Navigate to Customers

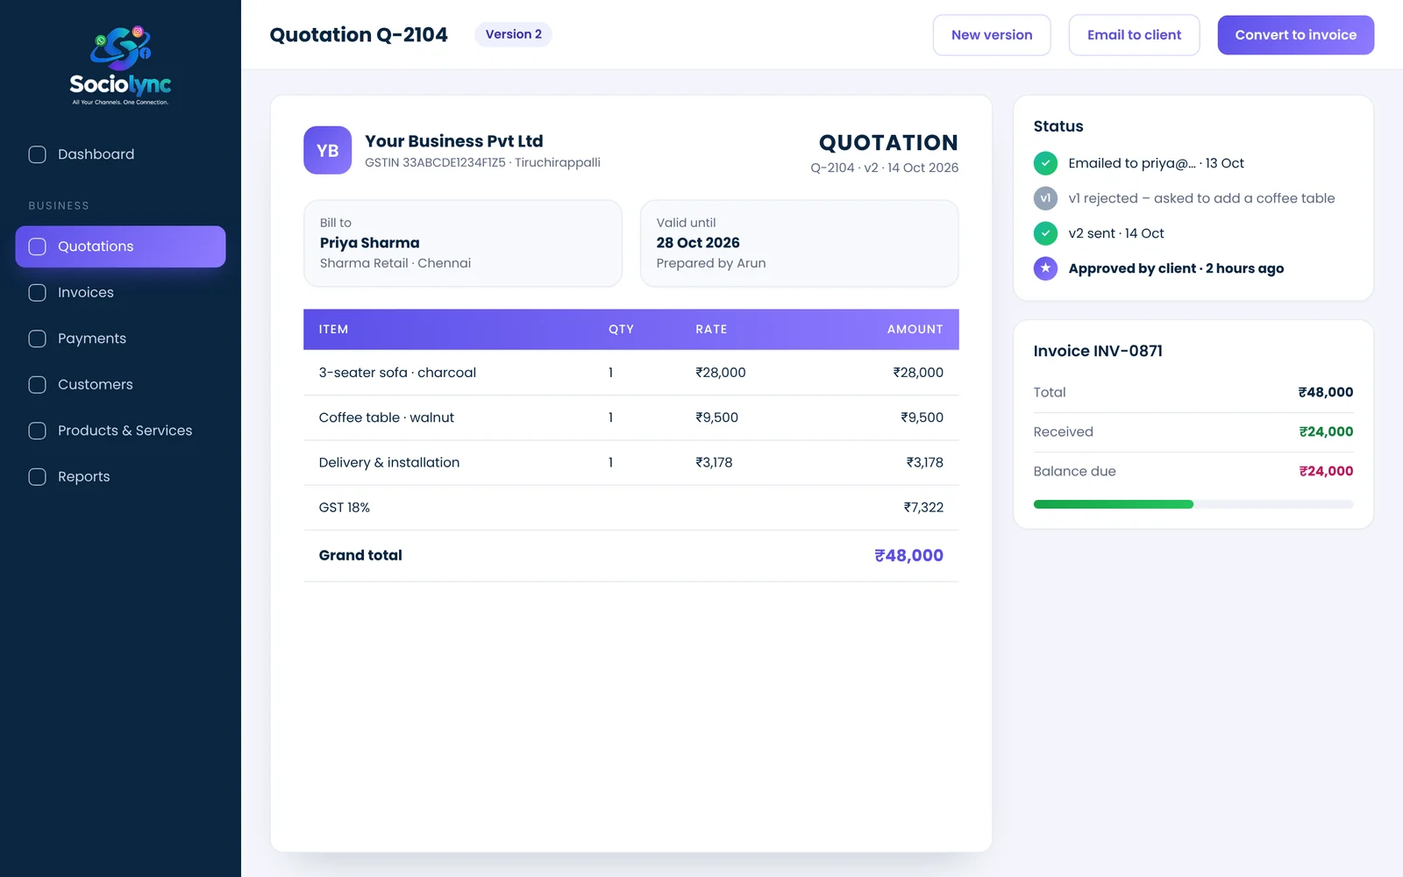pos(120,385)
